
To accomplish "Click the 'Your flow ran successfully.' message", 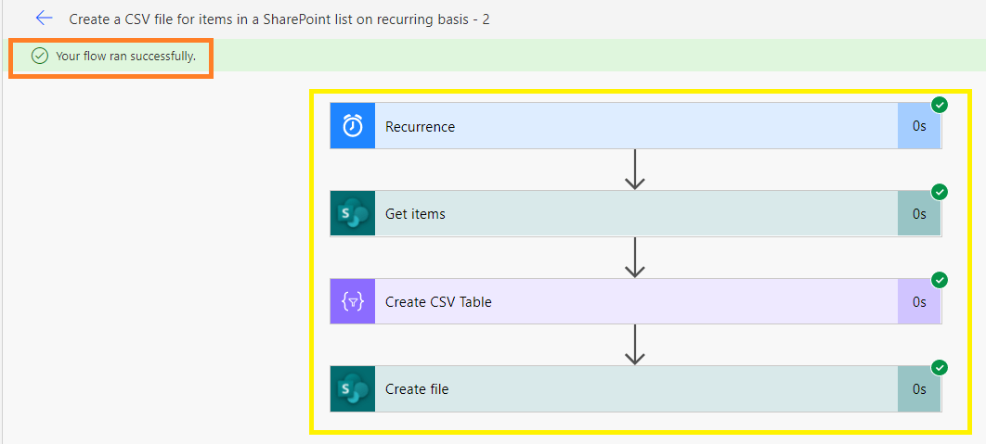I will (125, 56).
